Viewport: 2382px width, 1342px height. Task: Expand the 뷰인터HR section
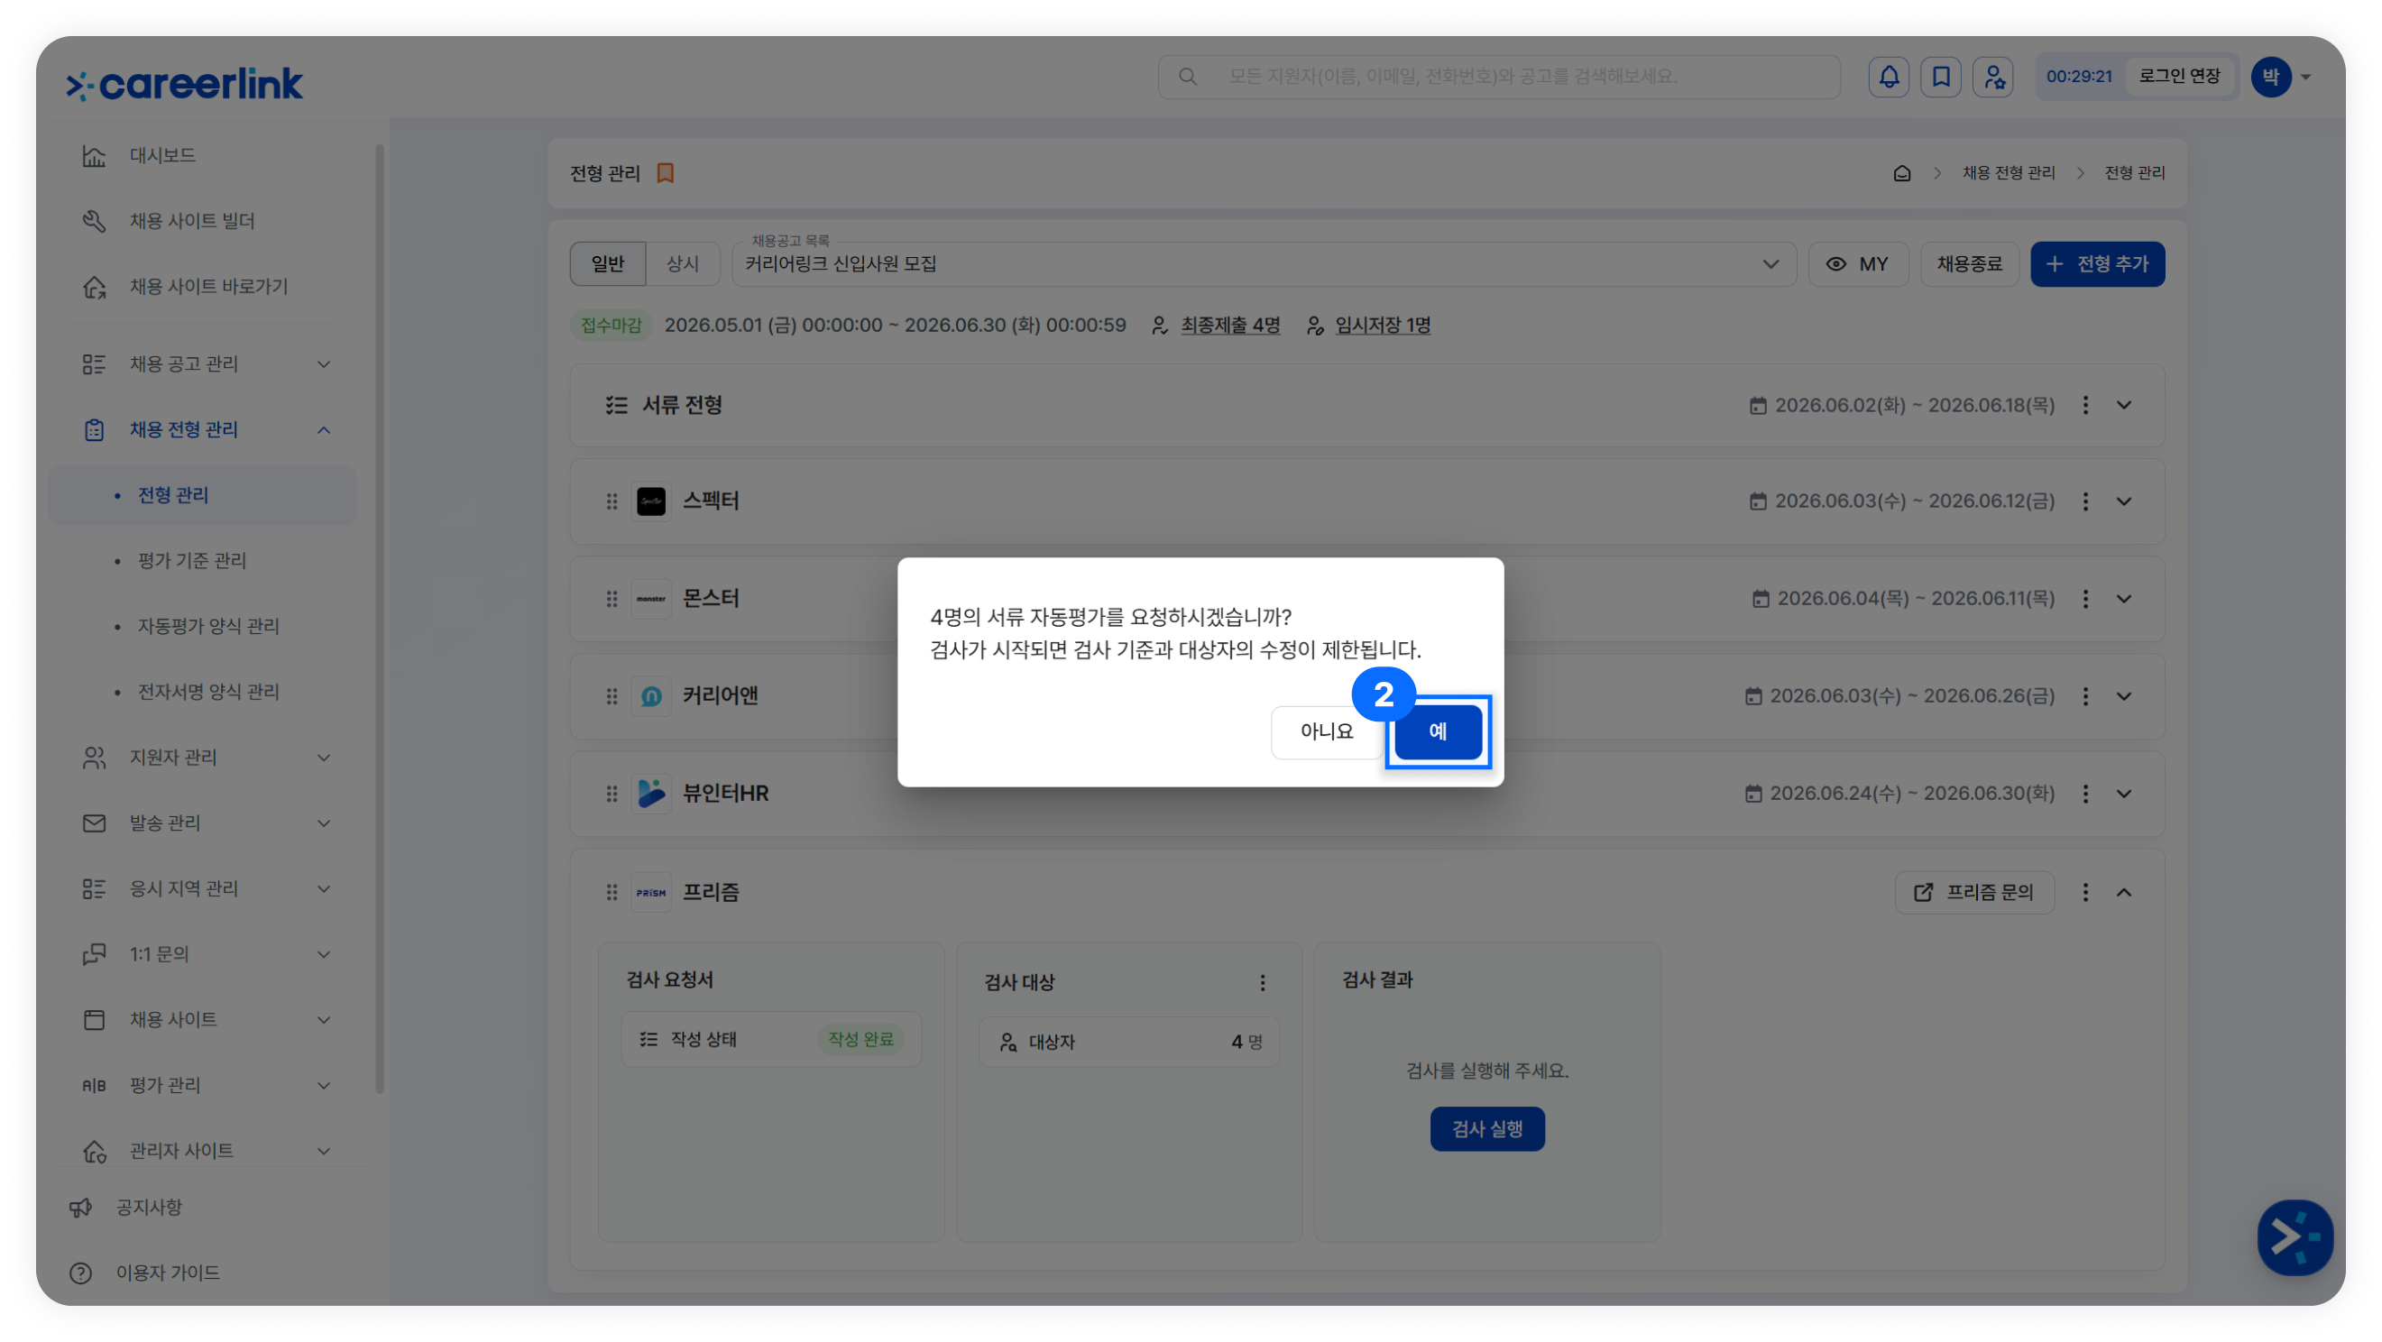tap(2123, 794)
